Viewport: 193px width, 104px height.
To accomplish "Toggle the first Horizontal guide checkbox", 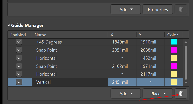I will click(19, 58).
